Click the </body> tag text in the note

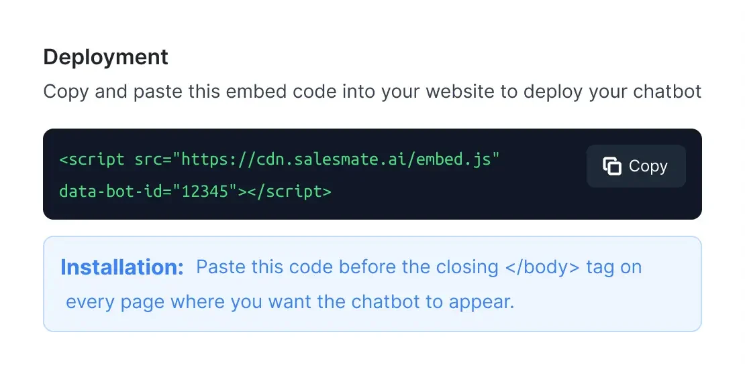click(x=542, y=267)
